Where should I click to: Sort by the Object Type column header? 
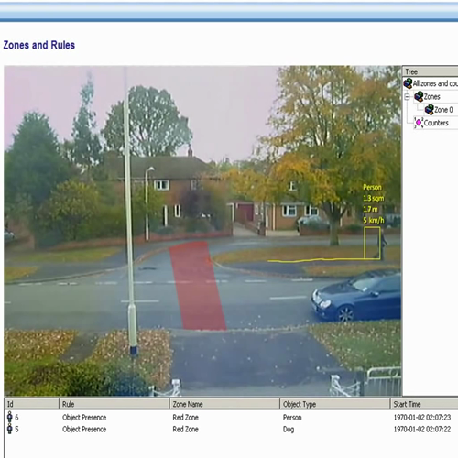click(335, 404)
